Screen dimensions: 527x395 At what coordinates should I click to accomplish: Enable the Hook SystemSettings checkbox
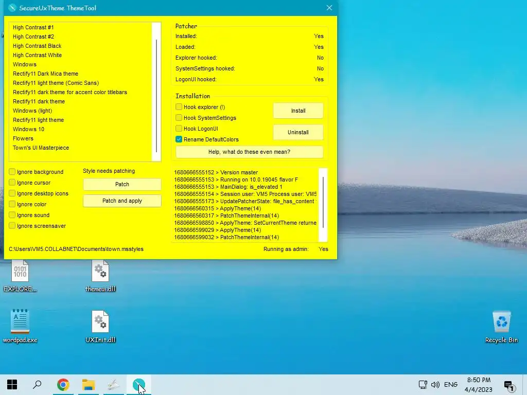point(179,118)
